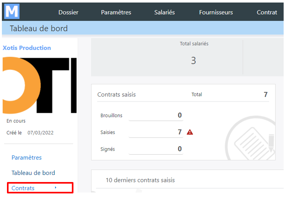Click the 10 derniers contrats saisis heading
The width and height of the screenshot is (302, 201).
140,180
